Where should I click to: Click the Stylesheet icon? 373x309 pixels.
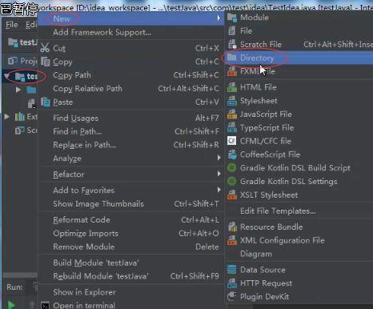pos(232,101)
